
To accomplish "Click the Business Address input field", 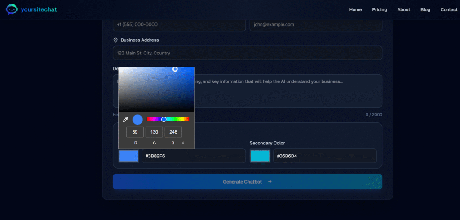I will point(247,53).
